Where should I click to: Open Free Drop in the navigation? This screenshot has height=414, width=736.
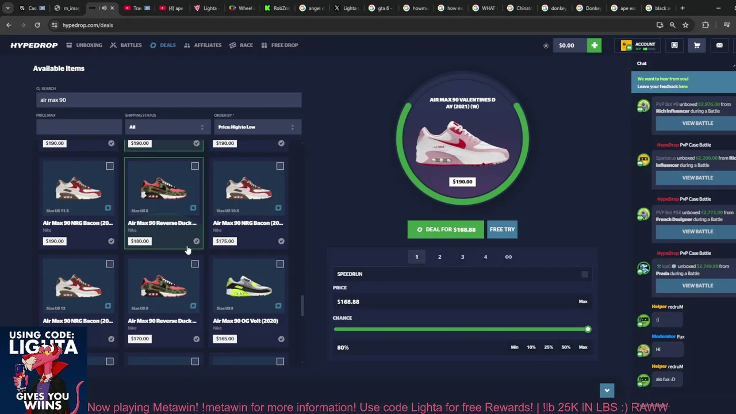click(279, 45)
